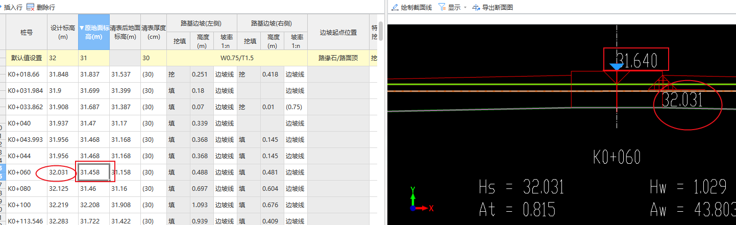Click the 32.031 label in section view
This screenshot has height=225, width=736.
tap(682, 99)
